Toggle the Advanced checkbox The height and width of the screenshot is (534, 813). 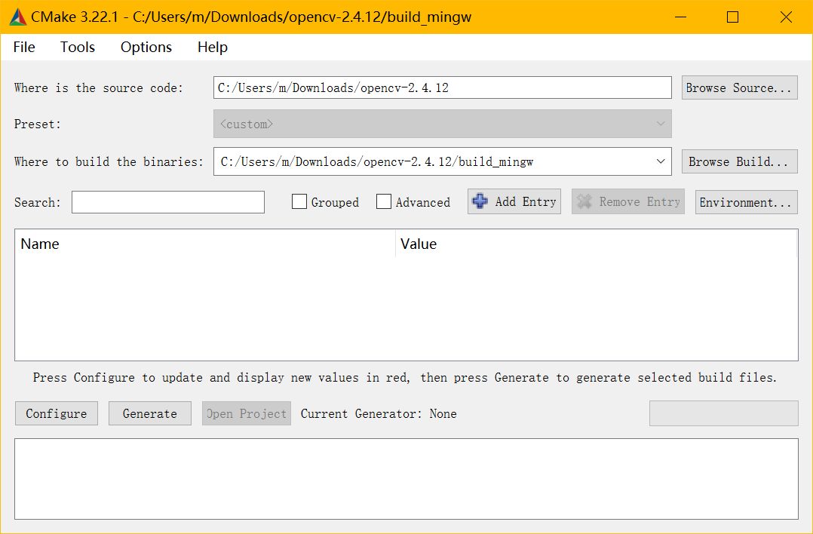(384, 202)
